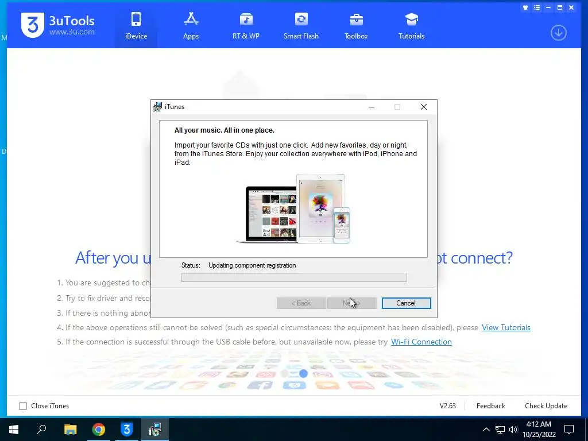Open the iDevice tab in 3uTools
The width and height of the screenshot is (588, 441).
(136, 25)
